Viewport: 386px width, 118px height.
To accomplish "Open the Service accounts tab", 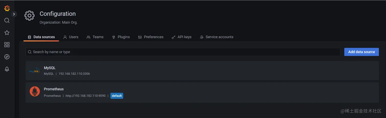I will coord(216,37).
